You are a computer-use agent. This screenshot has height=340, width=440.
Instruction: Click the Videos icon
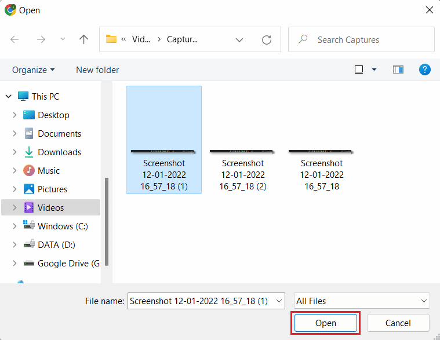tap(28, 207)
